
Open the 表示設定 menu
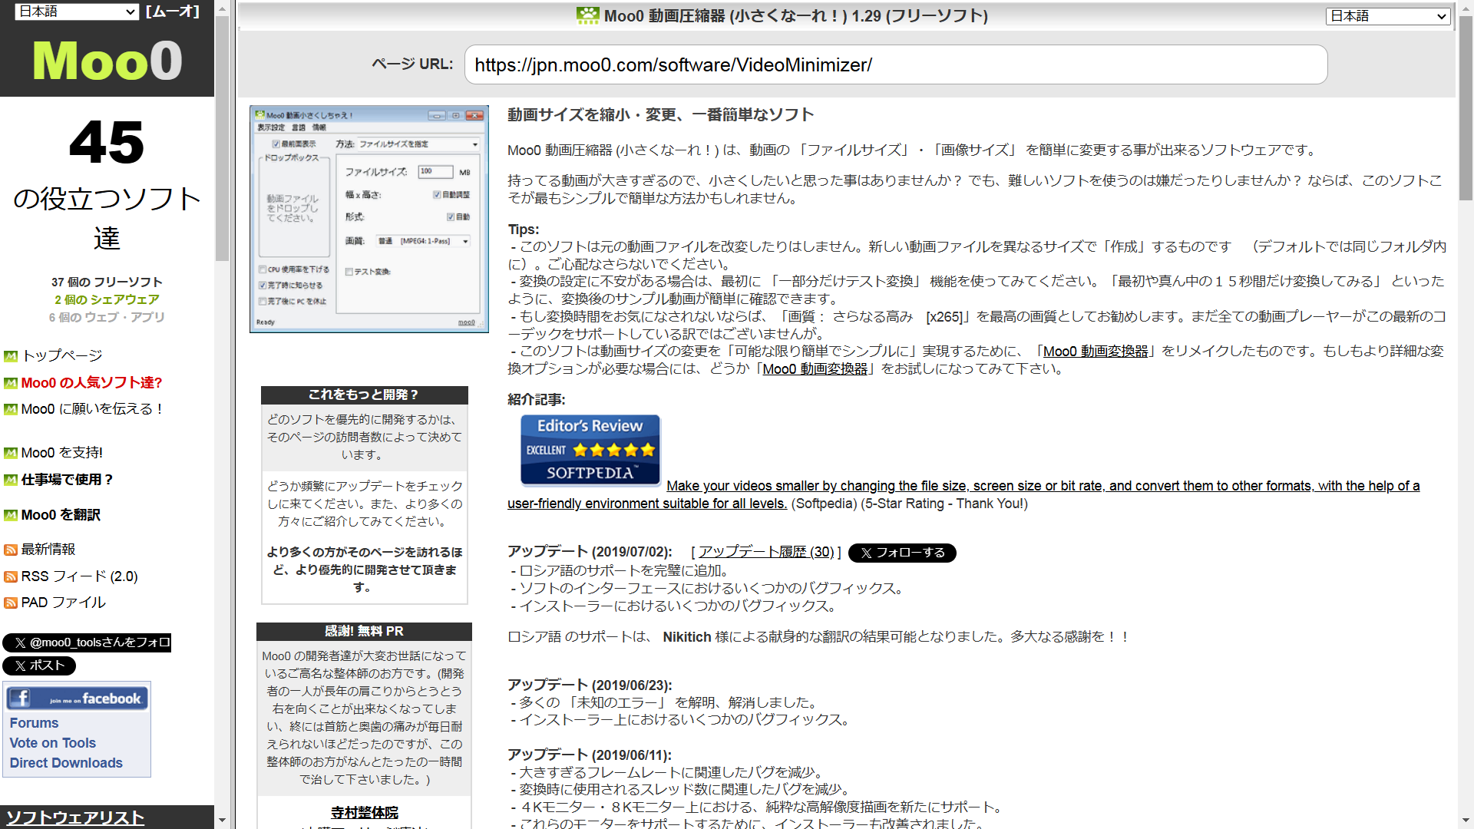click(x=271, y=127)
